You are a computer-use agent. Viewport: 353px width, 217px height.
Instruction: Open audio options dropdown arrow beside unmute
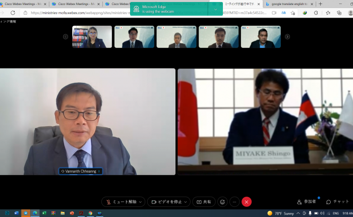tap(141, 202)
